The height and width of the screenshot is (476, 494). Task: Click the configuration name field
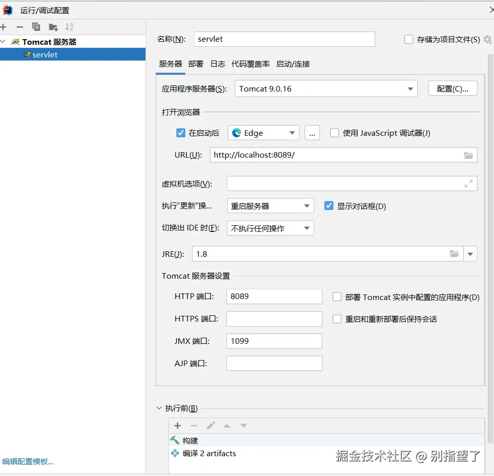click(284, 39)
